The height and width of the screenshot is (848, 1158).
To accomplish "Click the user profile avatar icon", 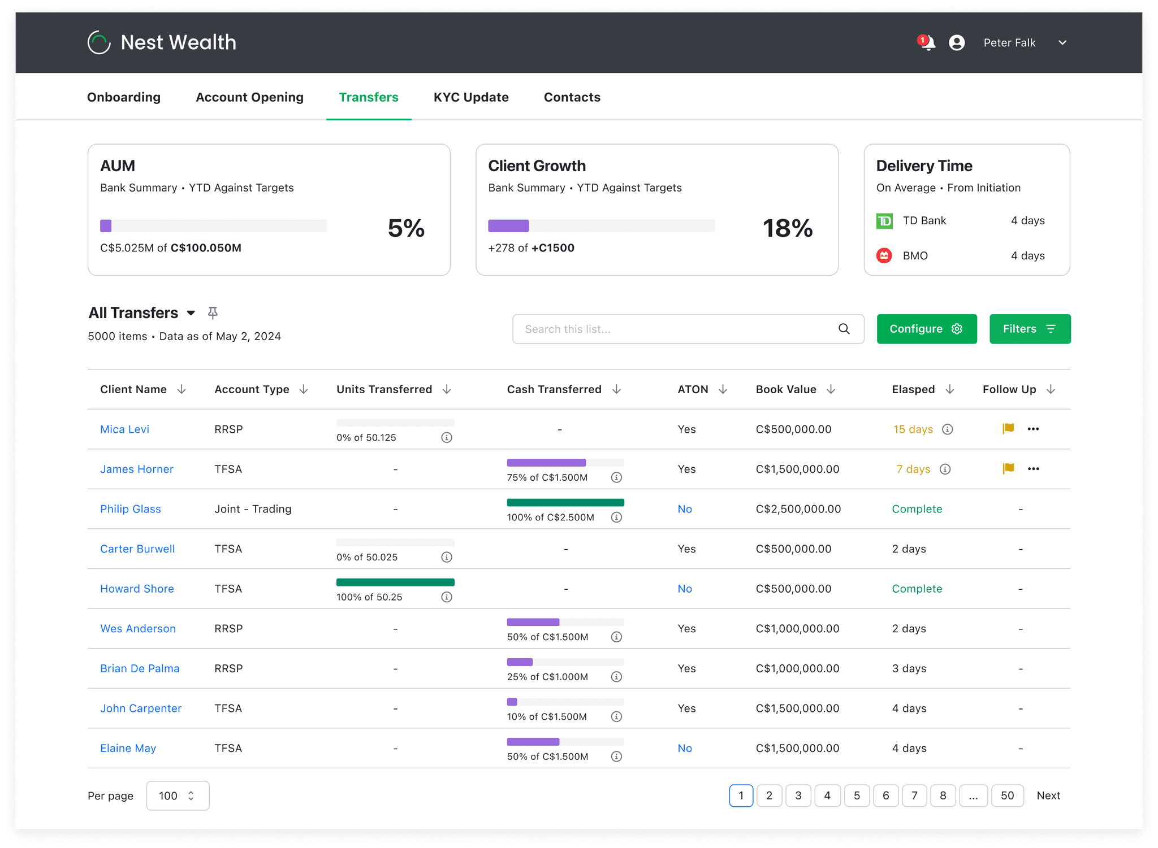I will pyautogui.click(x=957, y=43).
